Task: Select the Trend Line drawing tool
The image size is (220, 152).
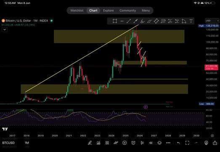Action: point(129,21)
